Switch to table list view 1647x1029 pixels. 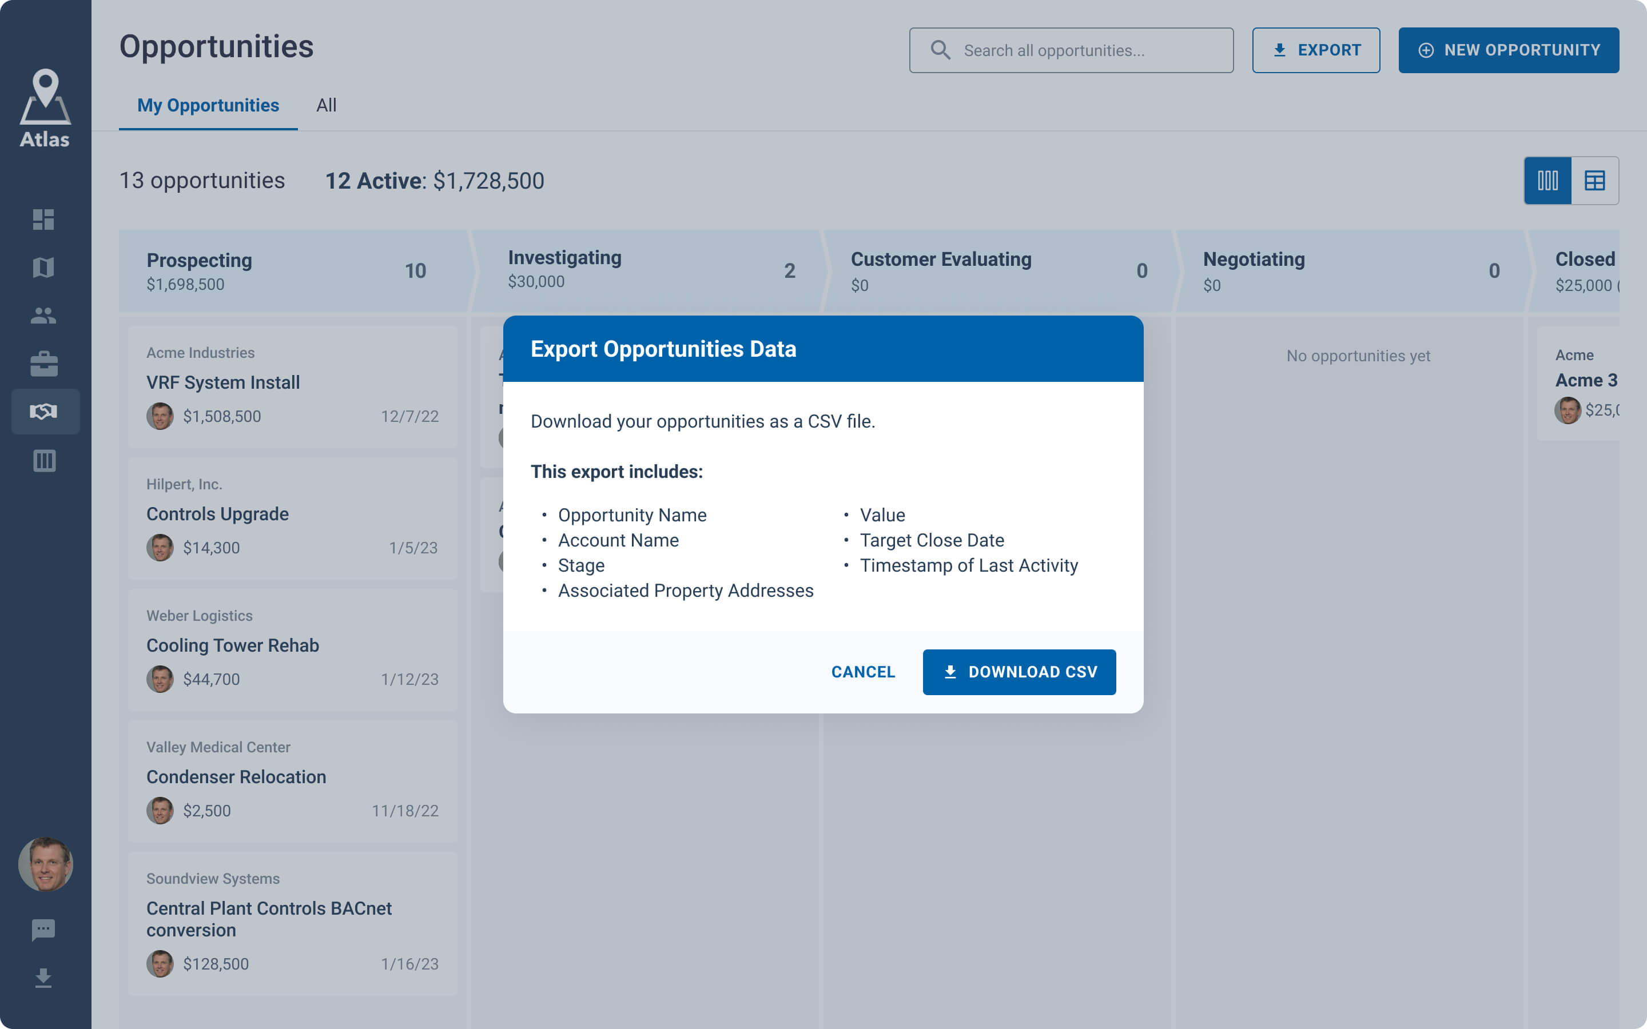pos(1594,180)
